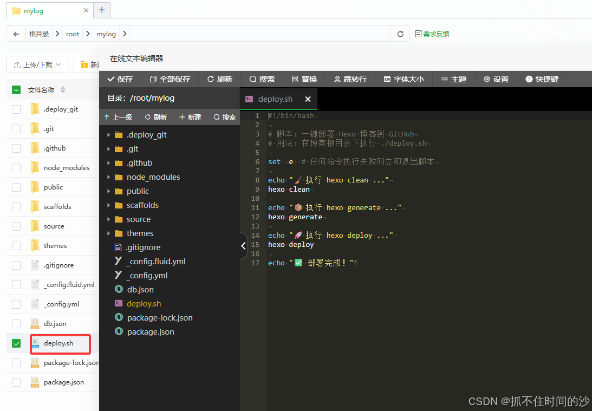Click package-lock.json icon in editor tree
This screenshot has width=592, height=411.
click(119, 318)
